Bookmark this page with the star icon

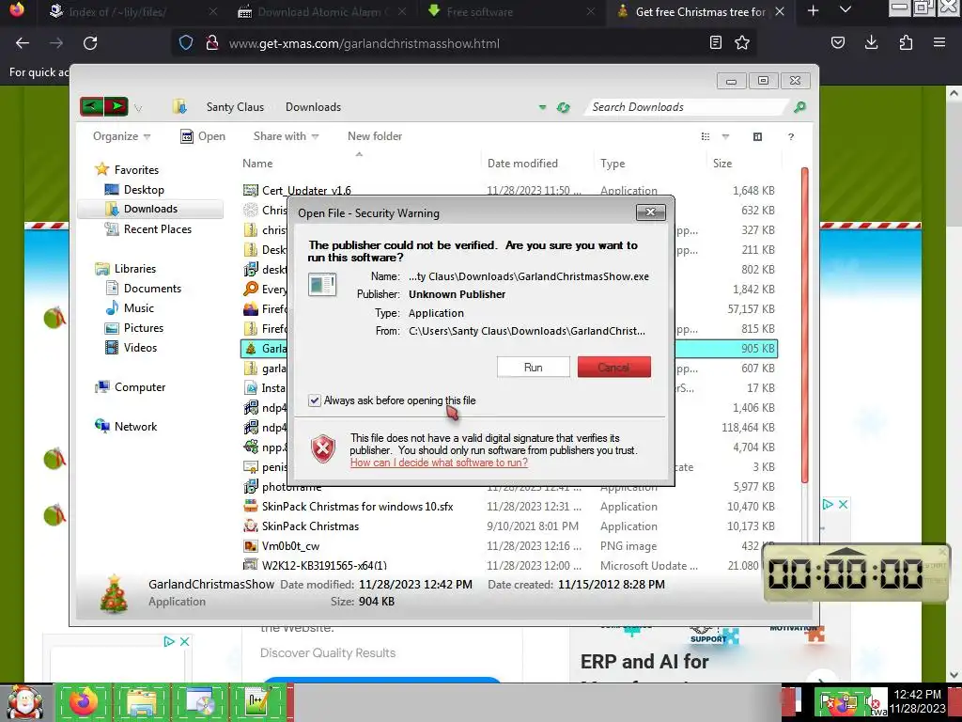pyautogui.click(x=742, y=42)
